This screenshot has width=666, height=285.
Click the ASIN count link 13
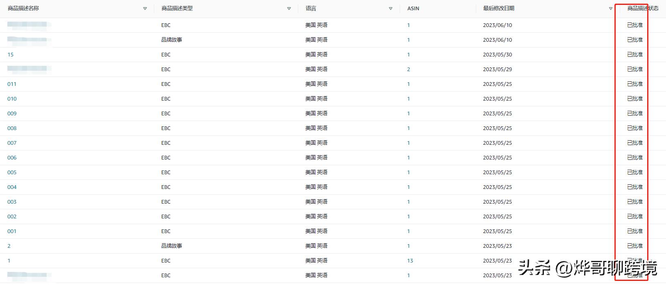(410, 260)
